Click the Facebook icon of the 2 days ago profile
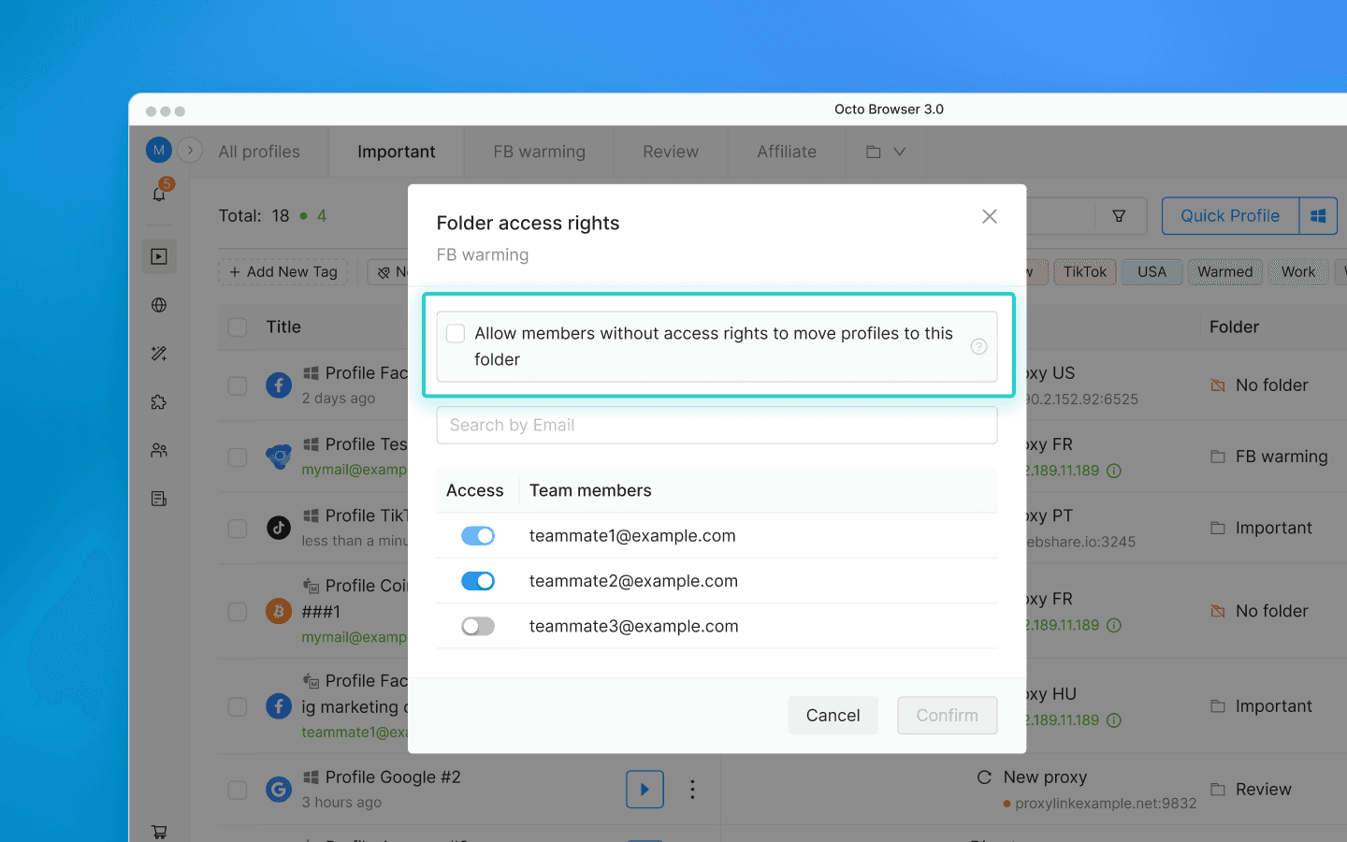 tap(279, 385)
